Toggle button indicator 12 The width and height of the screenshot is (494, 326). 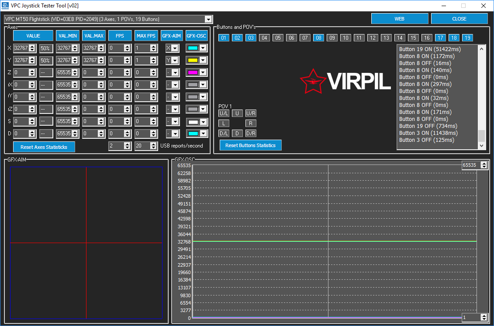click(x=373, y=38)
